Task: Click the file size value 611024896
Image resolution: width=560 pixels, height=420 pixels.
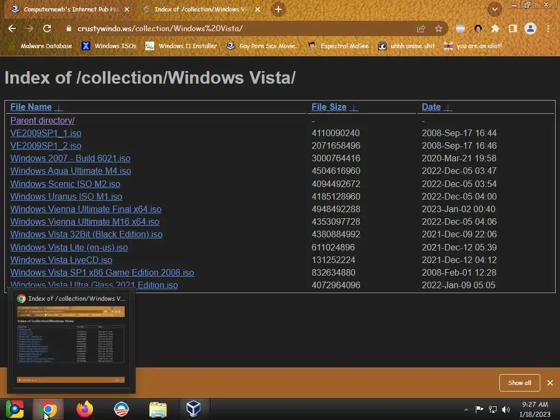Action: [333, 247]
